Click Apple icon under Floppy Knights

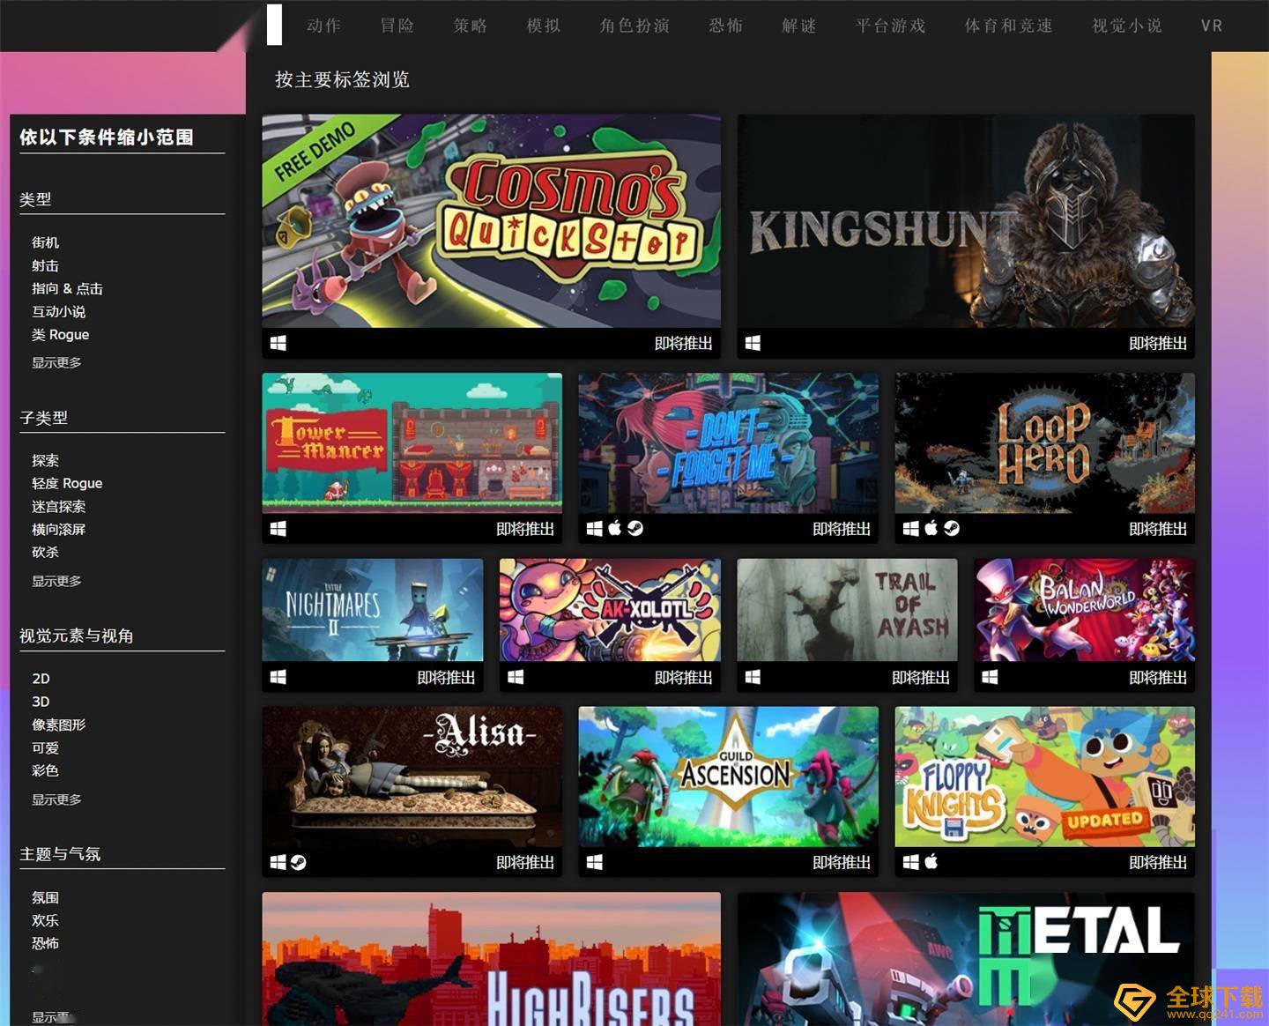coord(931,861)
